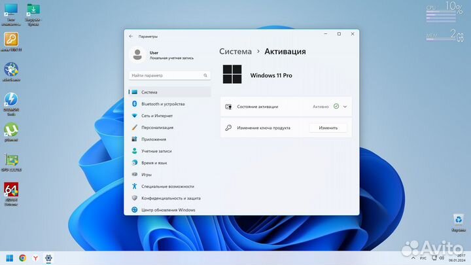This screenshot has width=471, height=265.
Task: Select 'Система' in the sidebar
Action: coord(169,92)
